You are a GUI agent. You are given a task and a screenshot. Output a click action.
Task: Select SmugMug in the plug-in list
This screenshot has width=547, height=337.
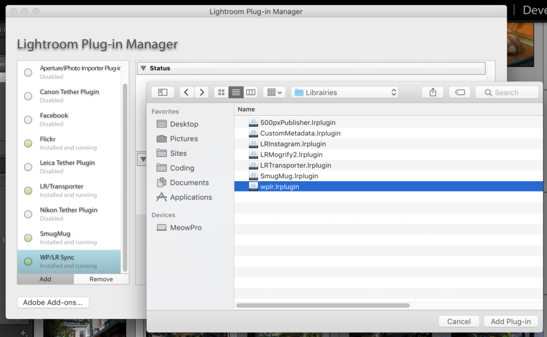(69, 238)
